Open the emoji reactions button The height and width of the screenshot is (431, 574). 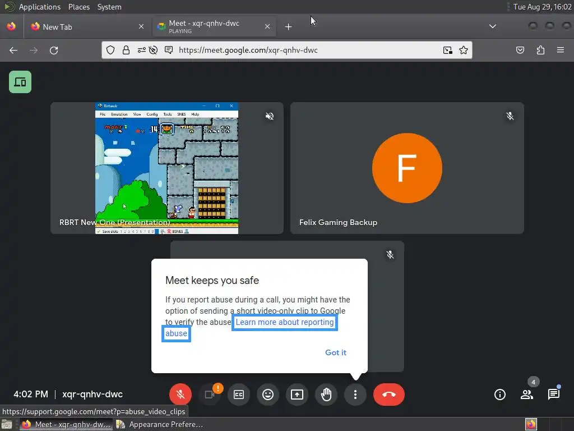(x=268, y=395)
